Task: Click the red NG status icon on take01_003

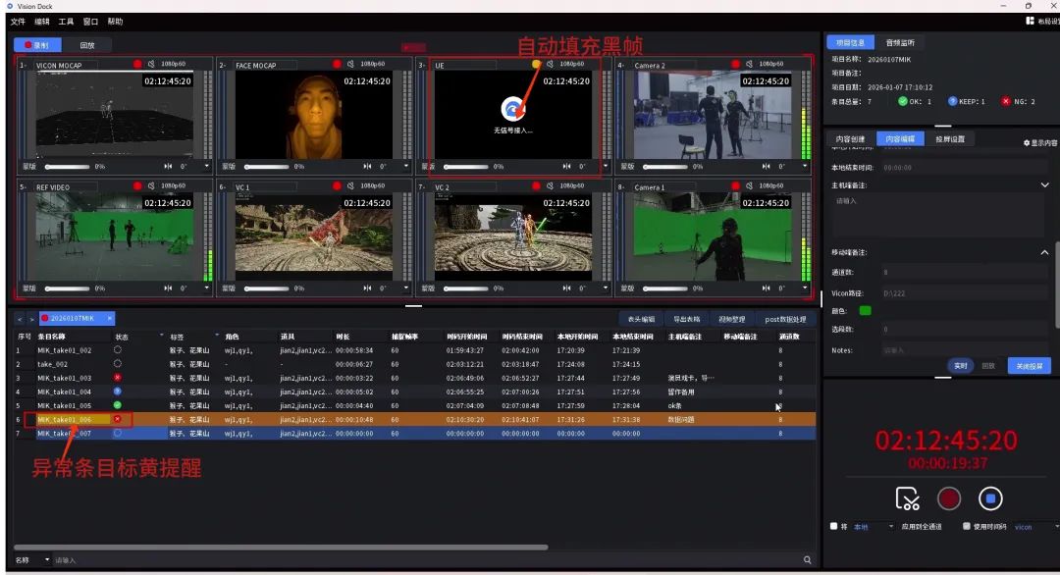Action: coord(118,378)
